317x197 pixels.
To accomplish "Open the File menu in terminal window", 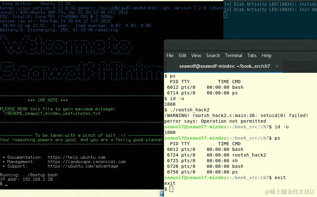I will pos(170,56).
